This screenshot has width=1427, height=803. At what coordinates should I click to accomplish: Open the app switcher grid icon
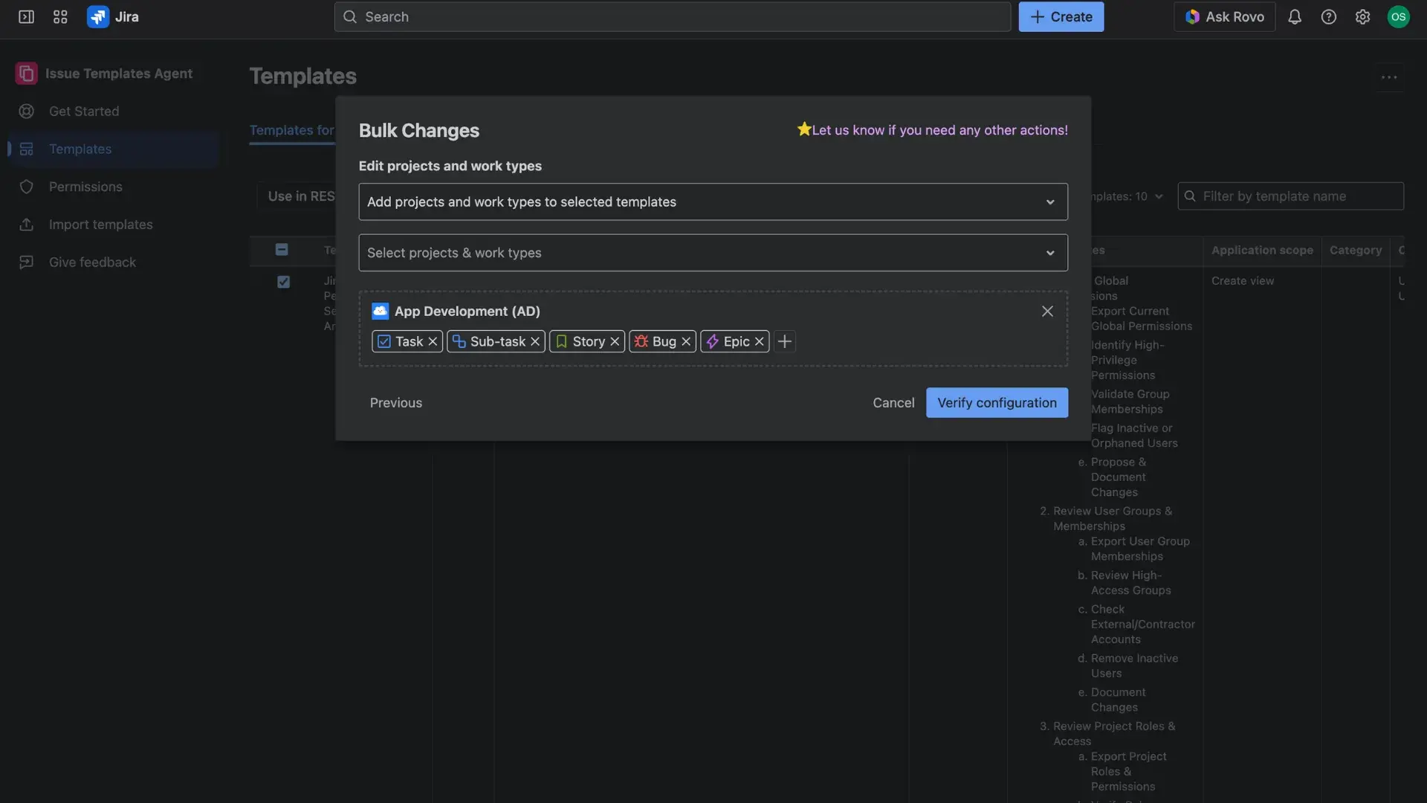point(60,16)
